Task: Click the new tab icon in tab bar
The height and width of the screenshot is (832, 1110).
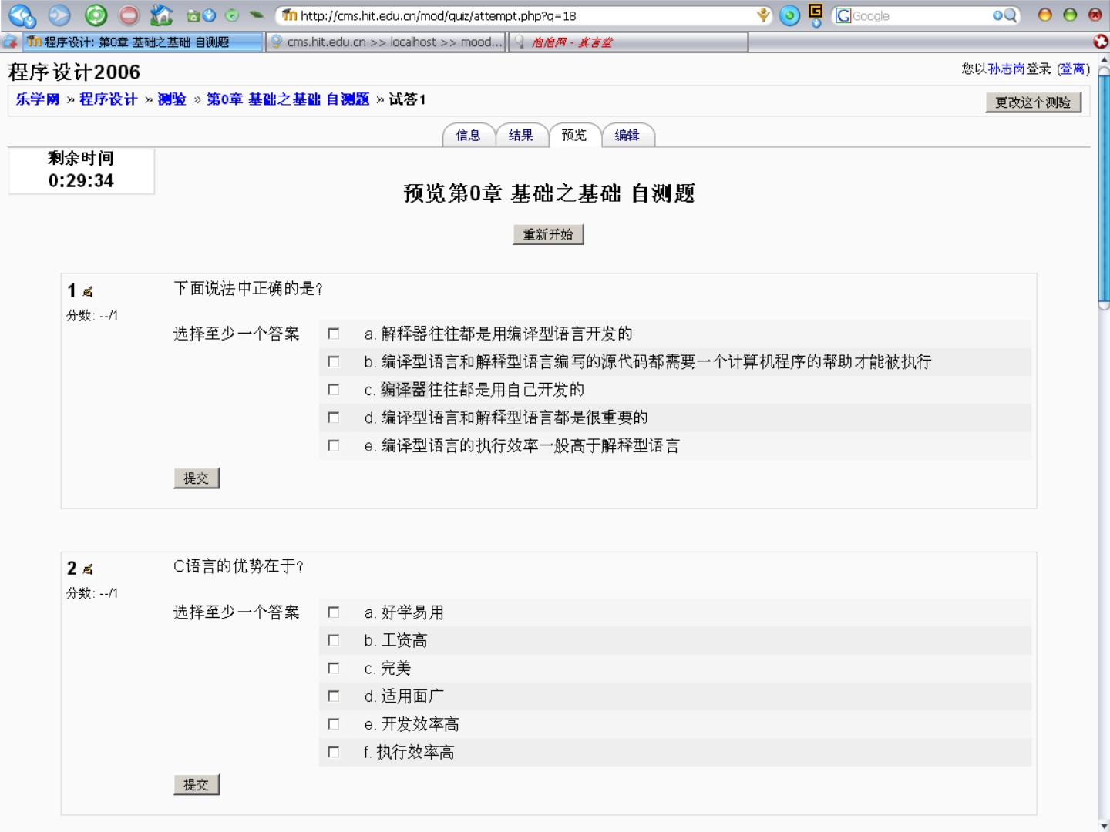Action: click(x=11, y=42)
